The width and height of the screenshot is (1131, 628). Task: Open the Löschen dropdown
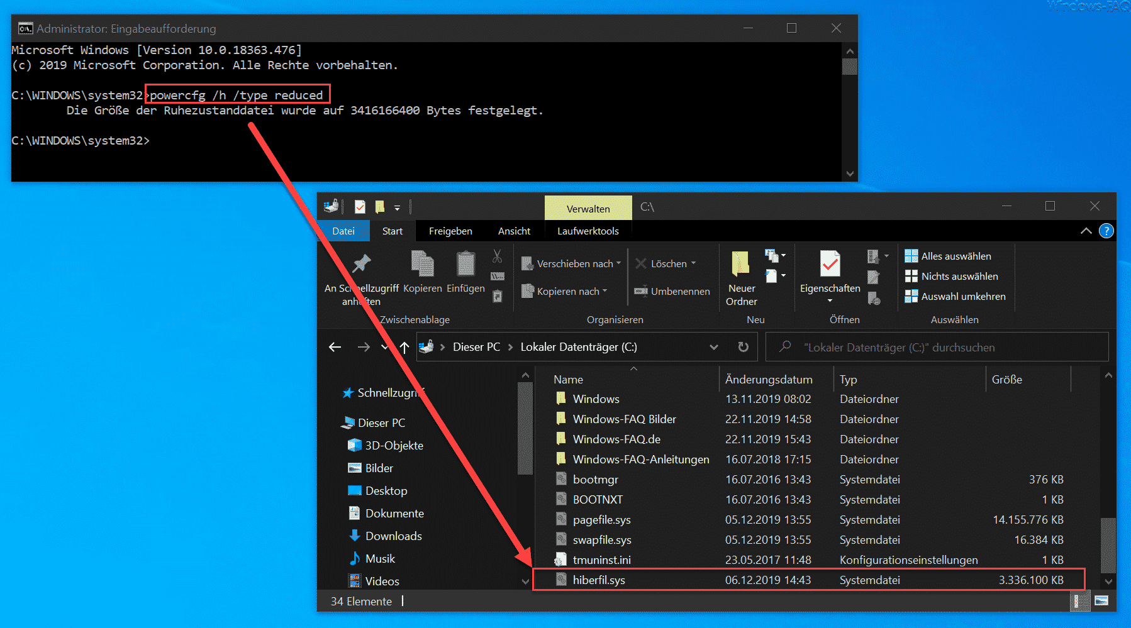[666, 263]
